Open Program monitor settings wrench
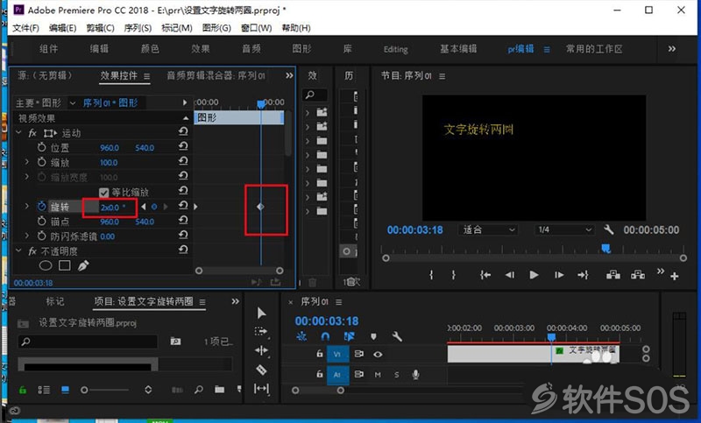The image size is (701, 423). (608, 229)
